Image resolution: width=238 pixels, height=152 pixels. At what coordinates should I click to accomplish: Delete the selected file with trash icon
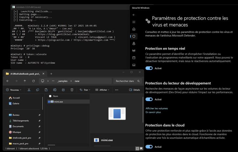72,90
